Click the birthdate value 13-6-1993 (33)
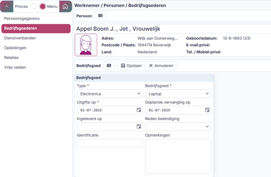The width and height of the screenshot is (271, 177). 237,38
